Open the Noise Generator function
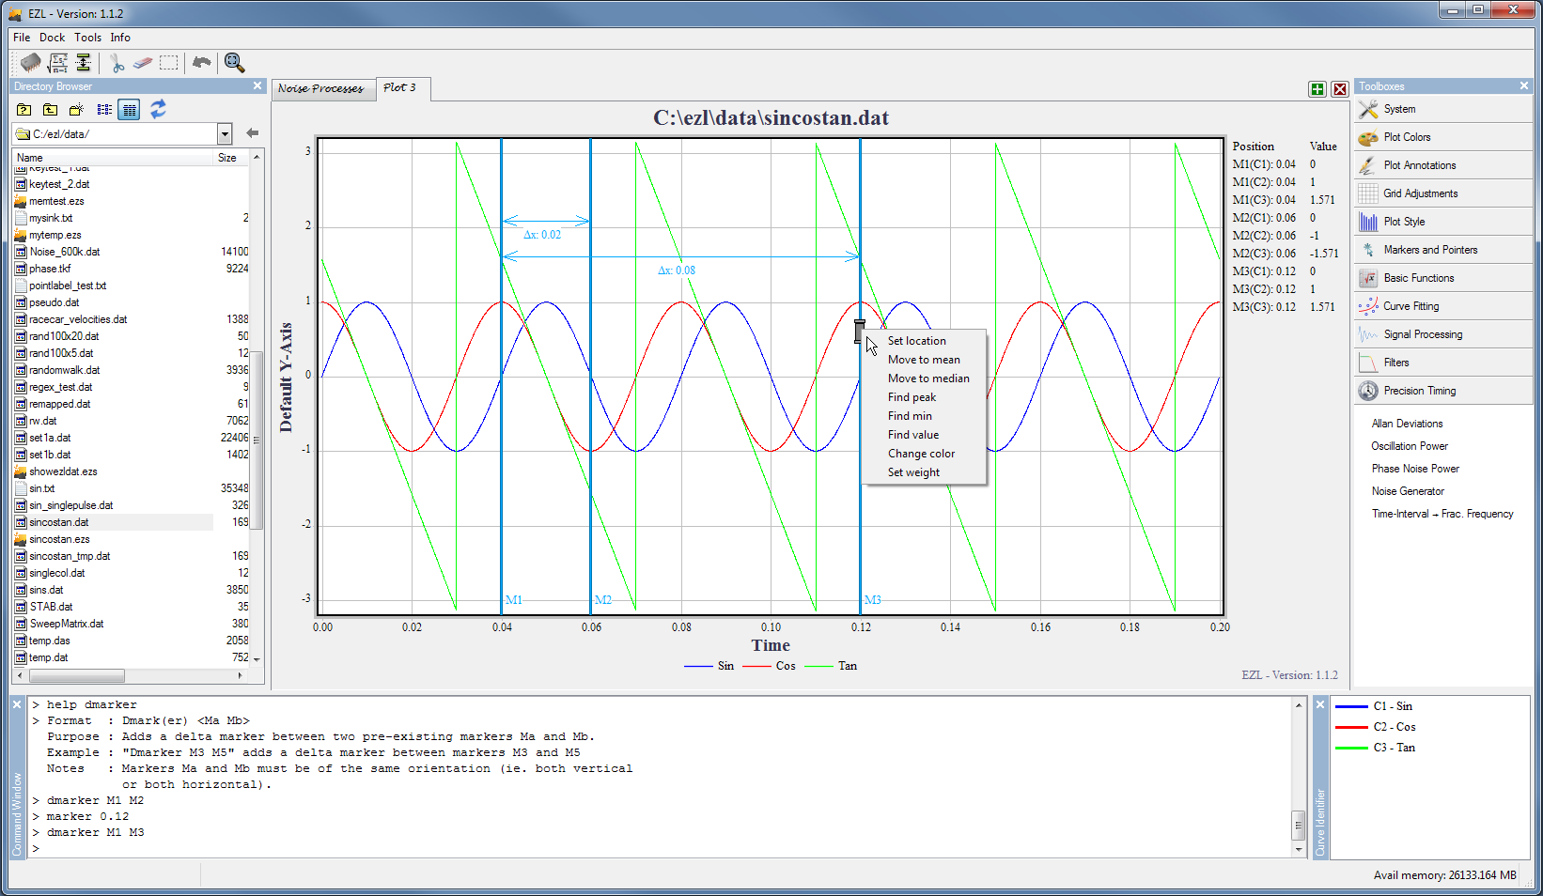The image size is (1543, 896). point(1408,491)
